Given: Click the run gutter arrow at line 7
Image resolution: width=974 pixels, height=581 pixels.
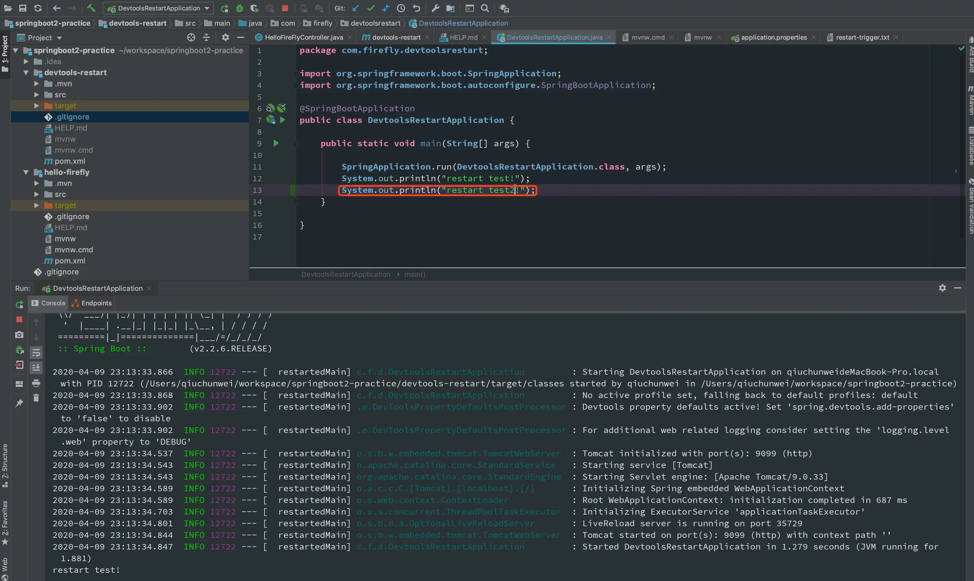Looking at the screenshot, I should (x=282, y=120).
